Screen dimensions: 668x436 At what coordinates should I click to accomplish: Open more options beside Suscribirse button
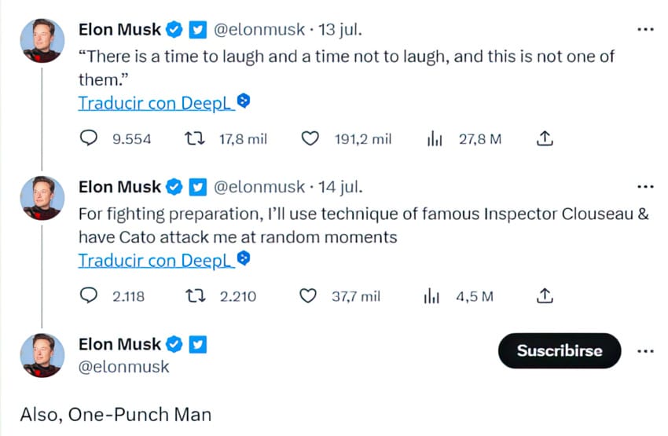pyautogui.click(x=644, y=350)
